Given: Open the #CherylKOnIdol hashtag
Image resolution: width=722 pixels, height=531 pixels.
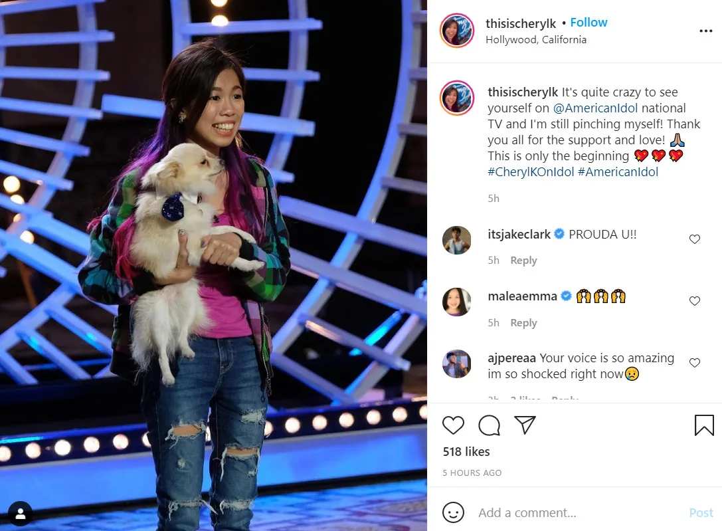Looking at the screenshot, I should 531,172.
